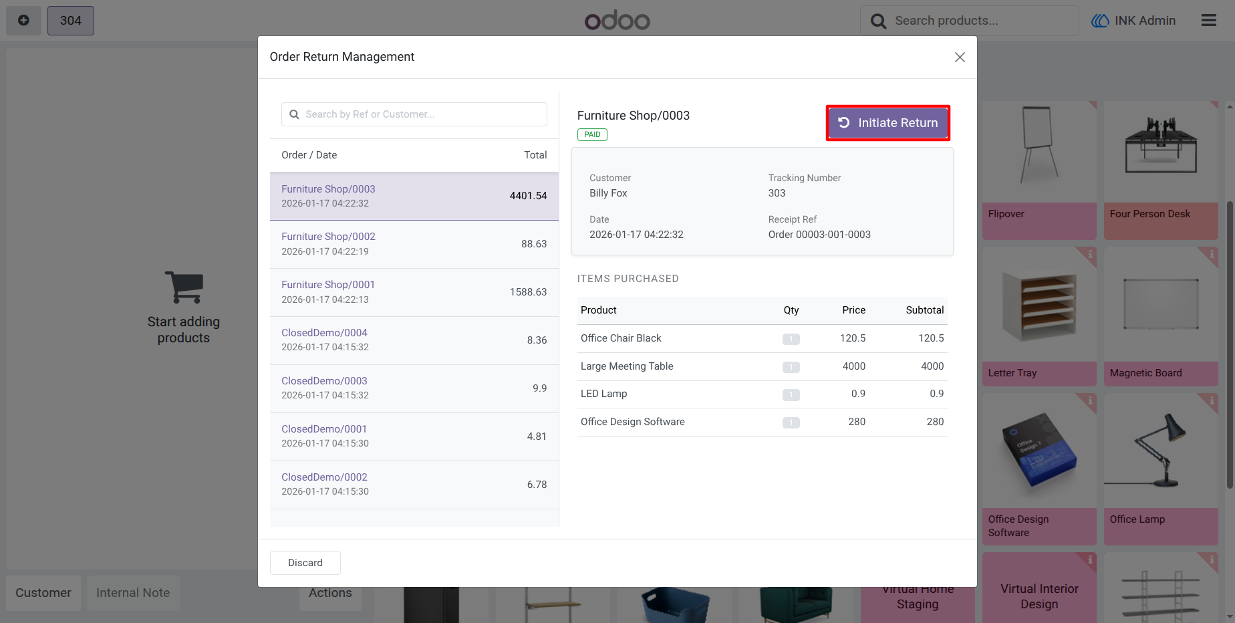Click the Internal Note button
Screen dimensions: 1235x623
click(x=133, y=593)
